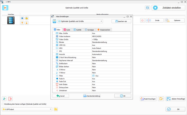Select the Video kodieren setting row
Viewport: 187px width, 115px height.
[92, 36]
